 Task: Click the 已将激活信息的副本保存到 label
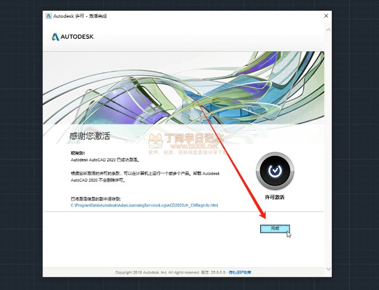pos(95,199)
